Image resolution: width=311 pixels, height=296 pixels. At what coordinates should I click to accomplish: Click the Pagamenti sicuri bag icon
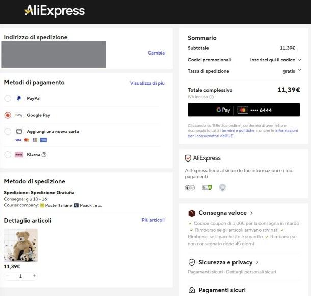(x=192, y=290)
